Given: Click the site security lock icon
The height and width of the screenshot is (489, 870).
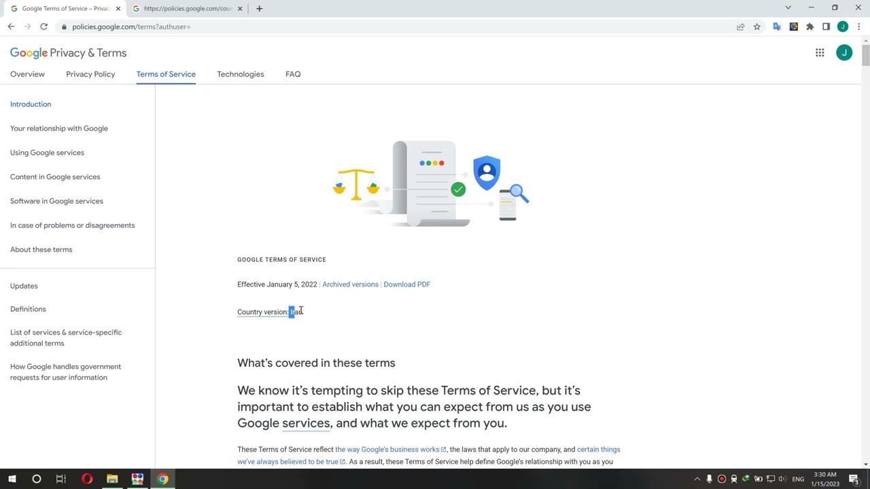Looking at the screenshot, I should tap(64, 26).
